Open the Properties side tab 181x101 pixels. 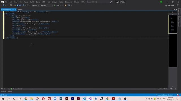tap(179, 11)
